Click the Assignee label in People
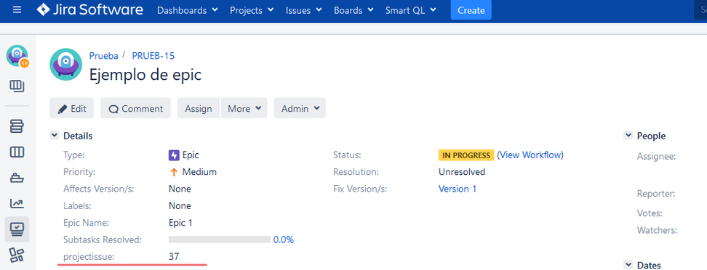 click(x=656, y=157)
